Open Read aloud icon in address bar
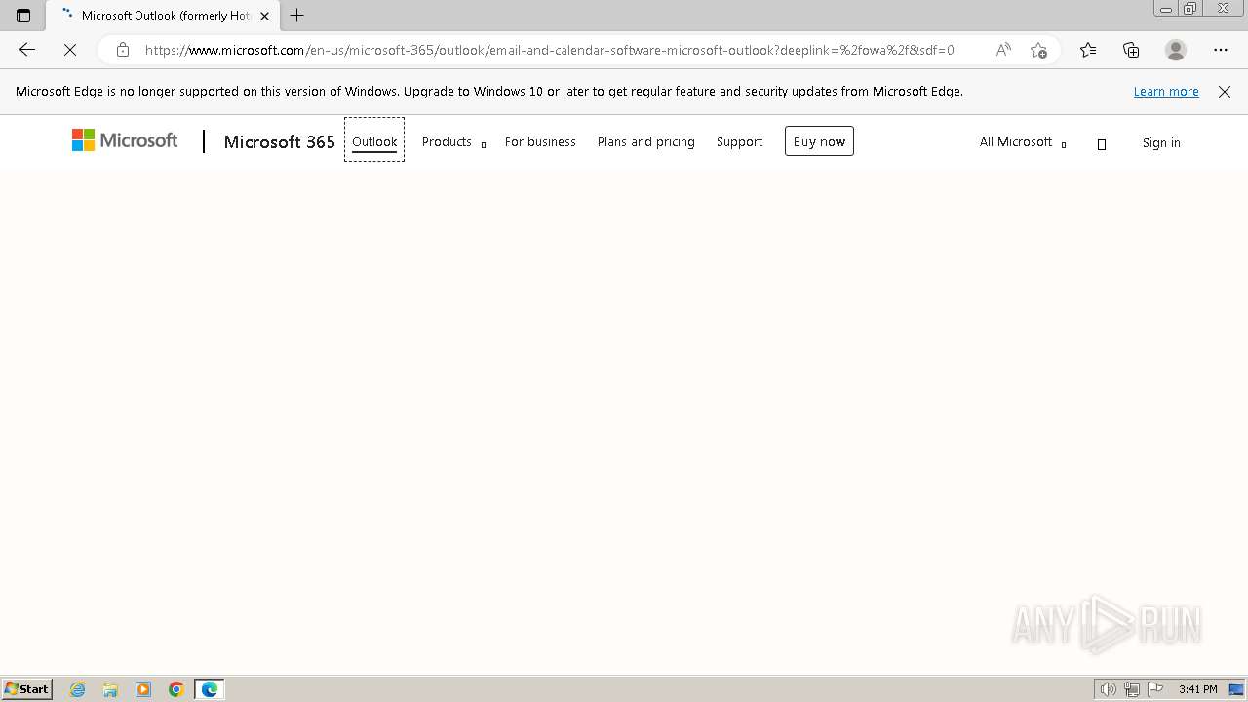This screenshot has width=1248, height=702. pyautogui.click(x=1003, y=50)
